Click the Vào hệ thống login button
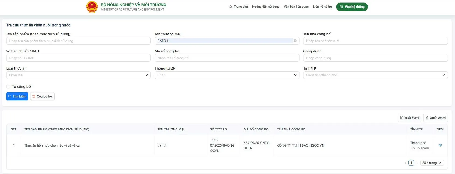Viewport: 455px width, 174px height. (352, 7)
